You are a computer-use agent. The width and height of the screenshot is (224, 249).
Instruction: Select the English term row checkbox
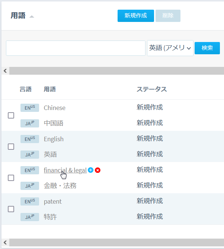coord(11,146)
